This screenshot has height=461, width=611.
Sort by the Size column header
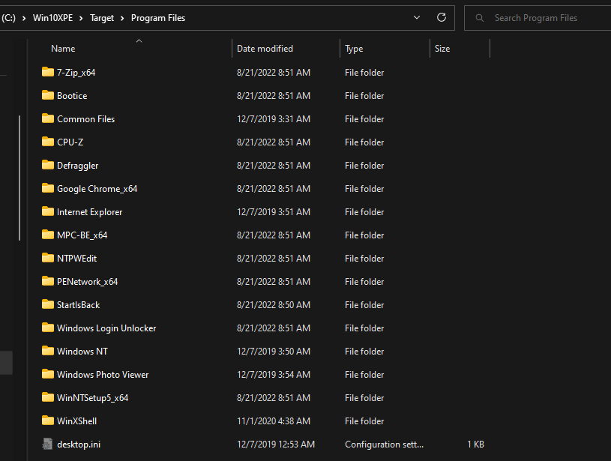tap(442, 49)
